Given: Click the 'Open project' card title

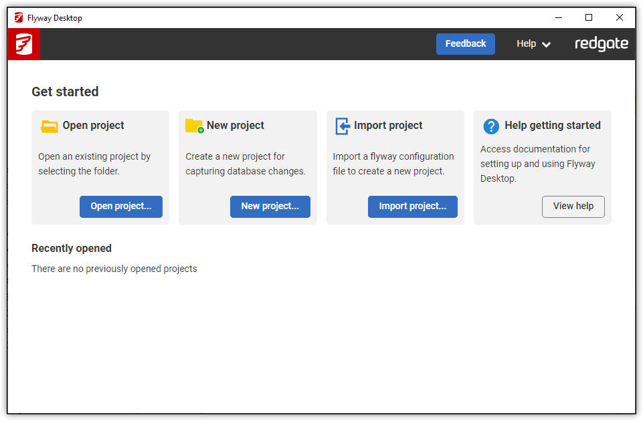Looking at the screenshot, I should pyautogui.click(x=93, y=126).
